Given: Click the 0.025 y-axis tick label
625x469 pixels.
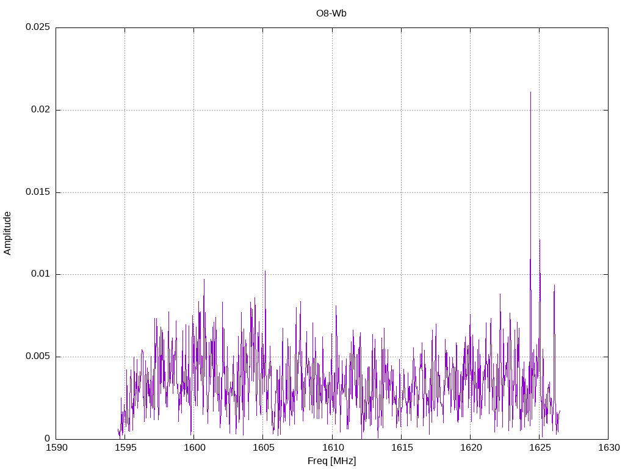Looking at the screenshot, I should [38, 27].
